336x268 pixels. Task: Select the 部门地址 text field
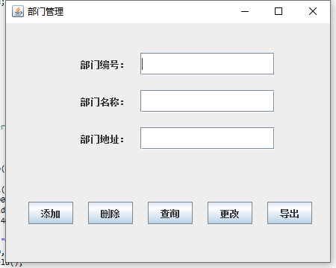coord(208,138)
